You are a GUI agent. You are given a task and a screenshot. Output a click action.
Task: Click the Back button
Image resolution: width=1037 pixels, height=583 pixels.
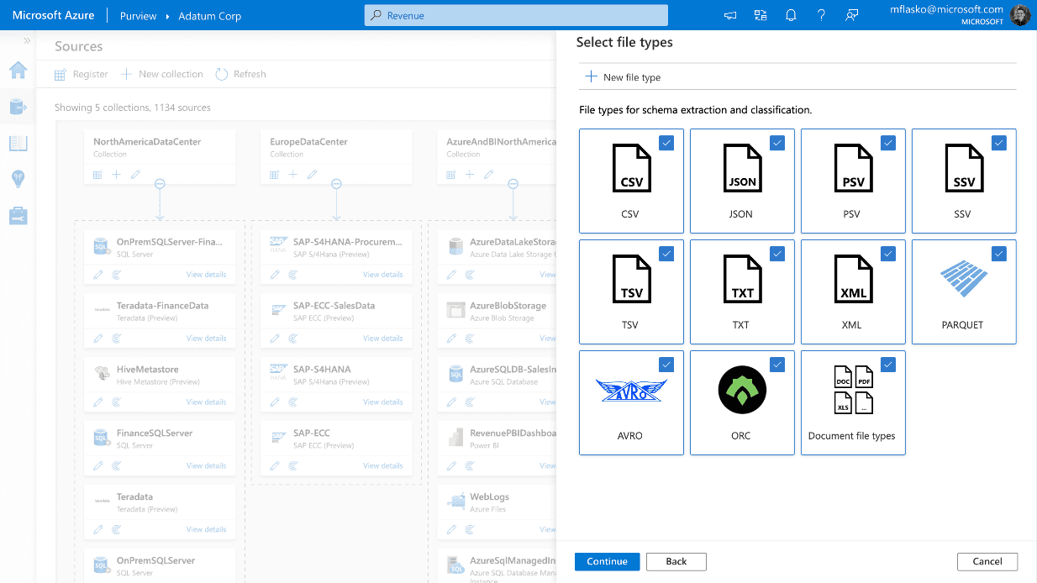(x=676, y=562)
